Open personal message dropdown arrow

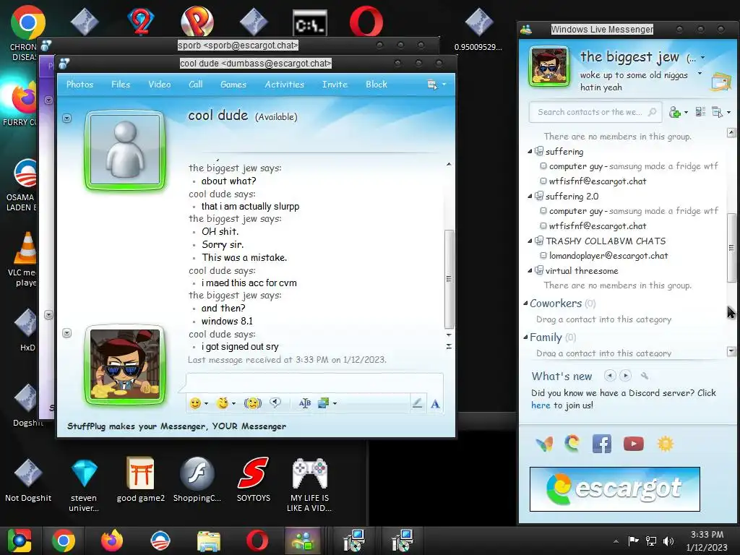(700, 74)
